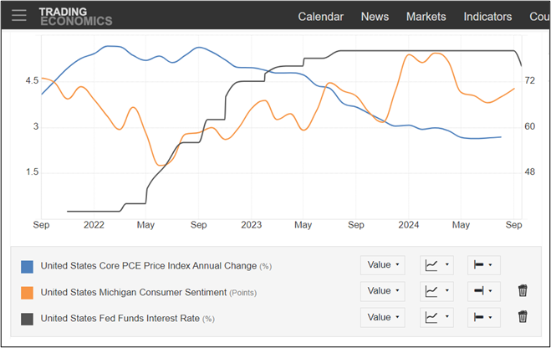551x348 pixels.
Task: Click the 72 right axis value
Action: coord(530,80)
